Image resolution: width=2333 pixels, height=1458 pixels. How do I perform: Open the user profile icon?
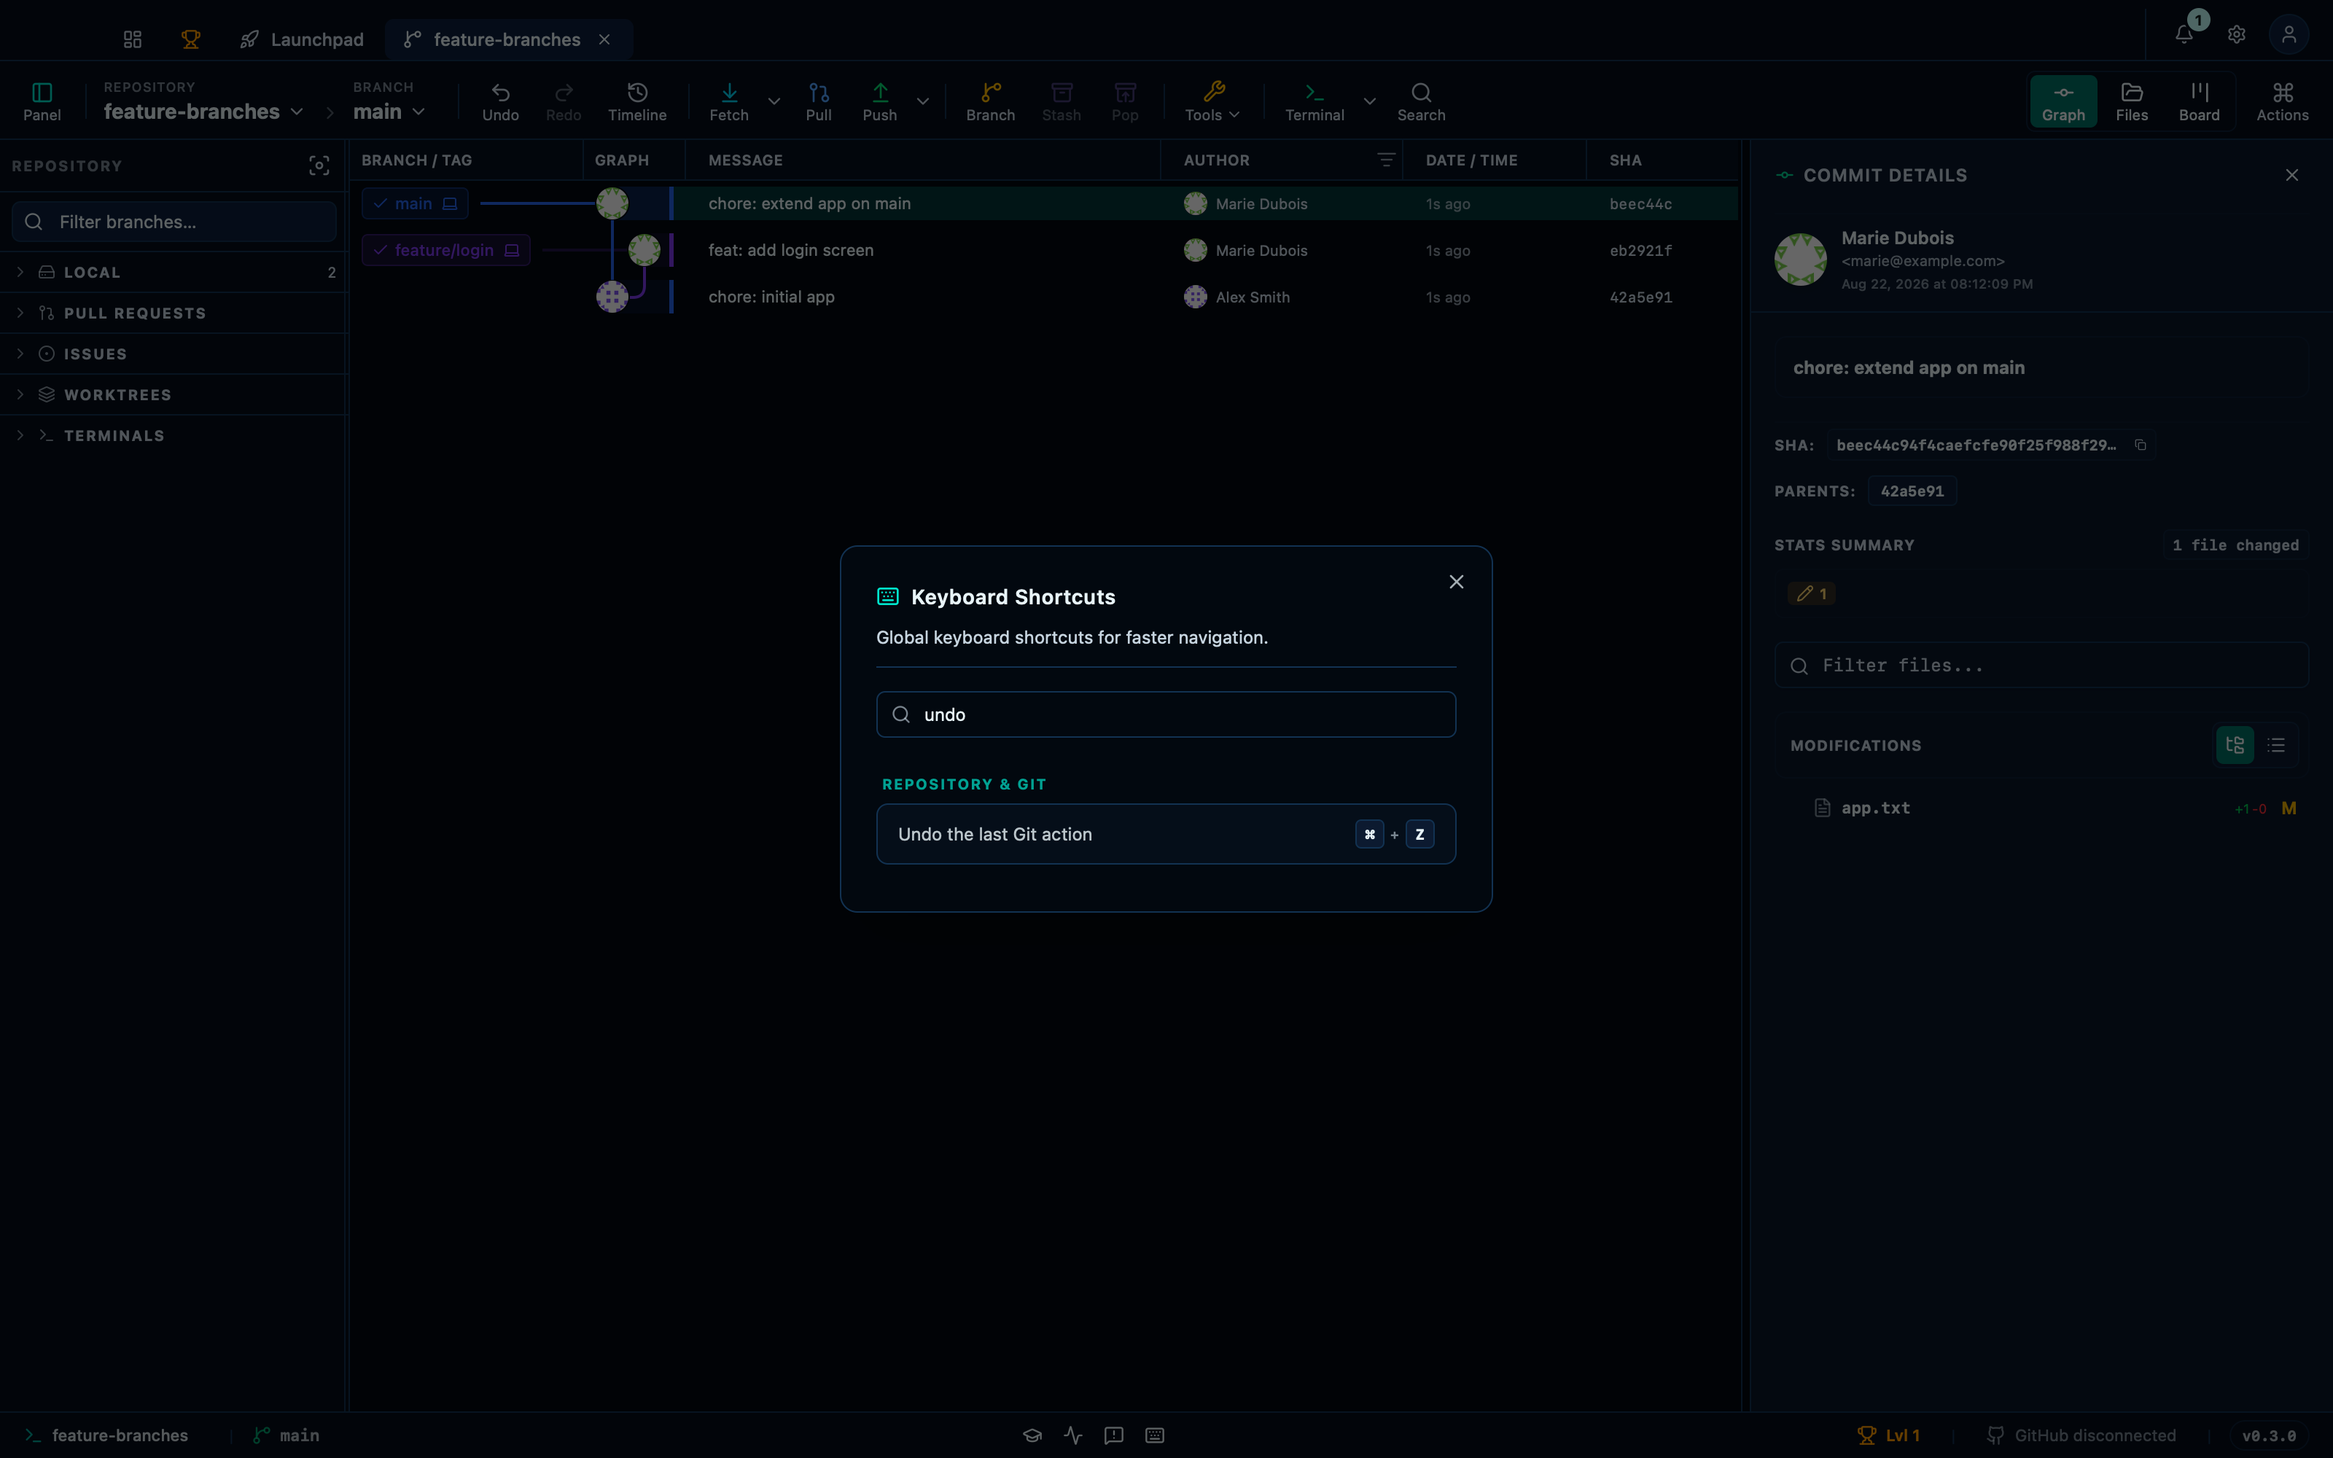[2289, 35]
